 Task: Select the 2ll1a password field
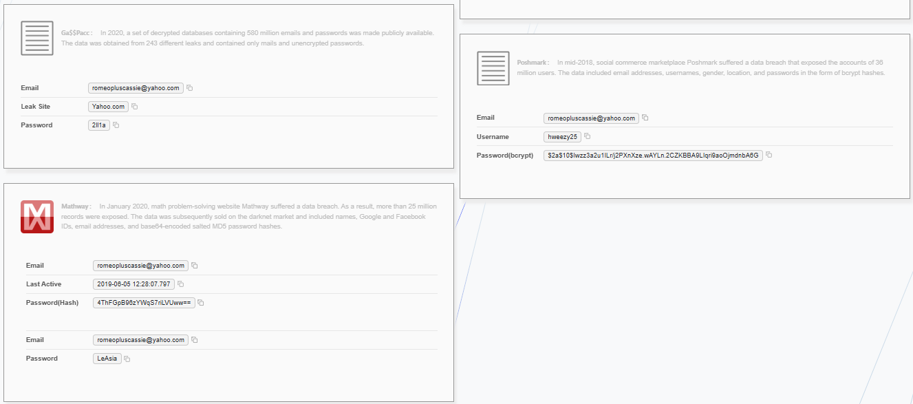[x=99, y=125]
